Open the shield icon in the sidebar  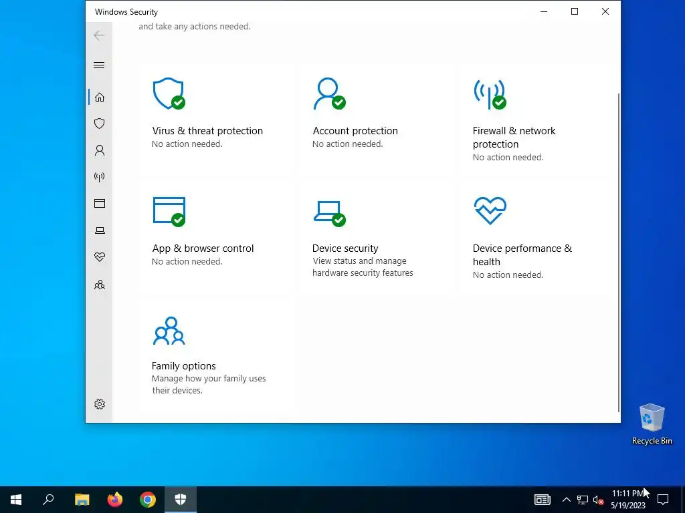(x=100, y=124)
